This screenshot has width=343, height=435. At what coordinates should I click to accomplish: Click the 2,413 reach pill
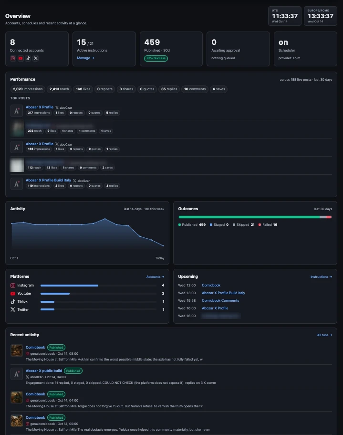pos(59,89)
